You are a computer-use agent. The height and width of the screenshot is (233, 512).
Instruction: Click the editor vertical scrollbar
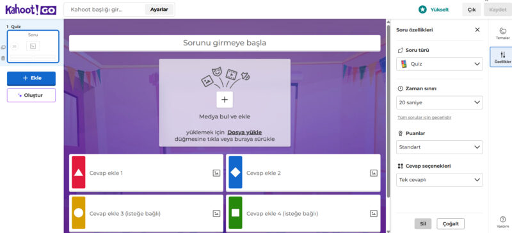[x=388, y=111]
